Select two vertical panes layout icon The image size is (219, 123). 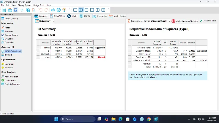[81, 10]
